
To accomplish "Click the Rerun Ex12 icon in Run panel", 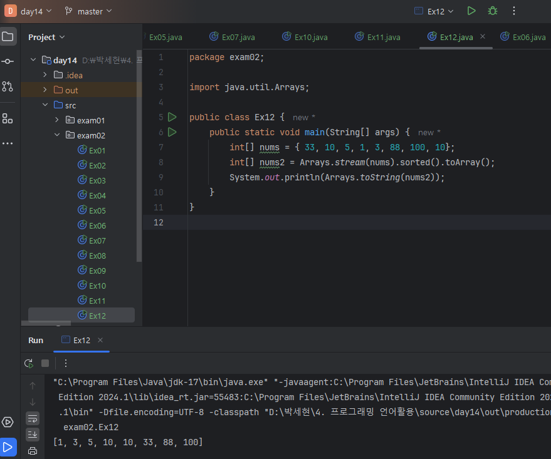I will [29, 363].
